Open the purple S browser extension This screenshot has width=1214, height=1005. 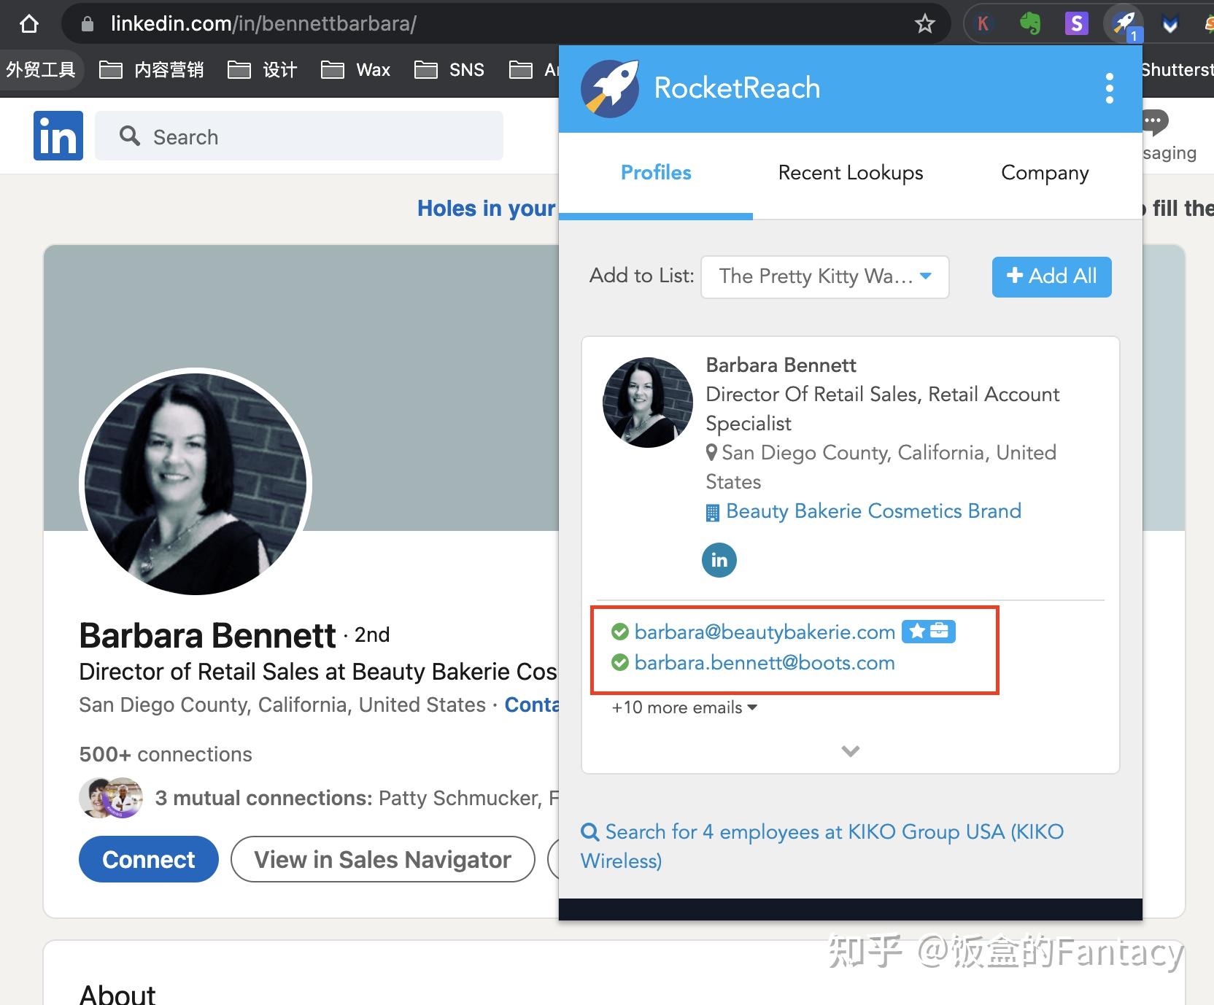[x=1077, y=24]
